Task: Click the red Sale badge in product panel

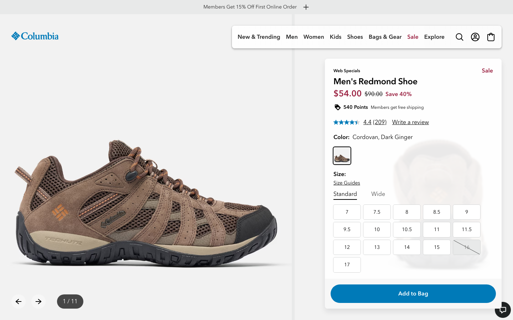Action: [487, 71]
